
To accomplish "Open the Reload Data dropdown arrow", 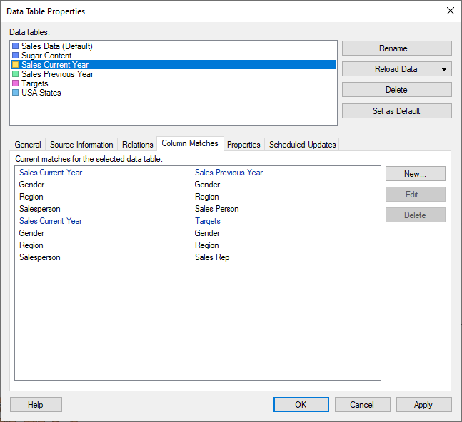I will coord(444,69).
